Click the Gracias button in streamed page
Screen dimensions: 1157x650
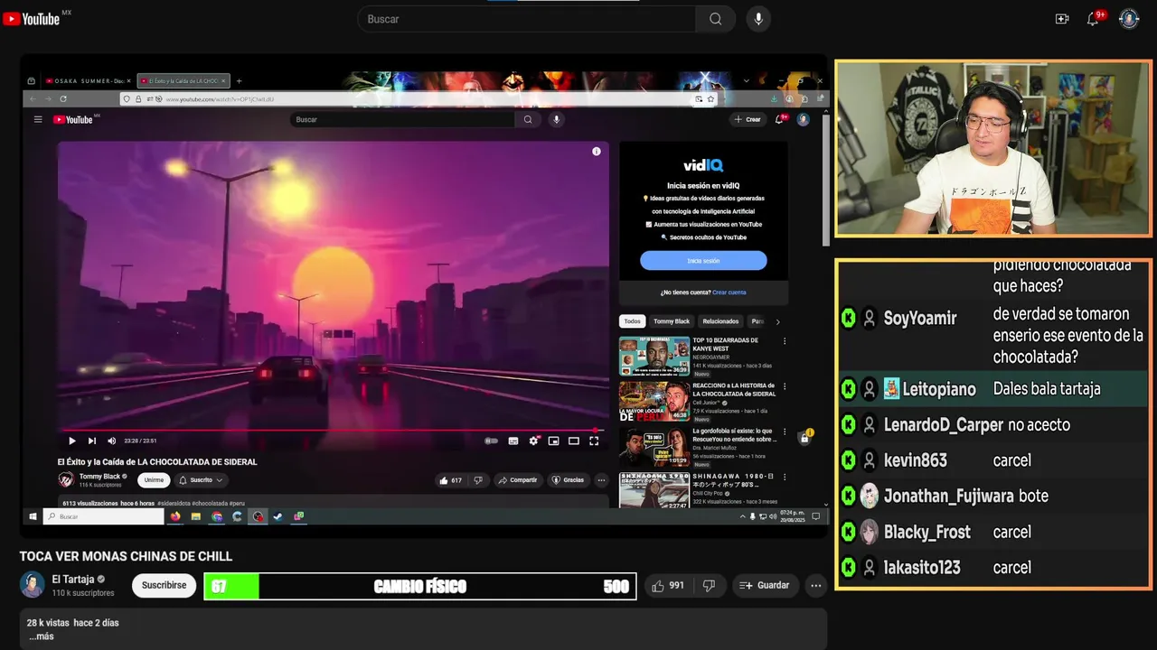[x=569, y=480]
